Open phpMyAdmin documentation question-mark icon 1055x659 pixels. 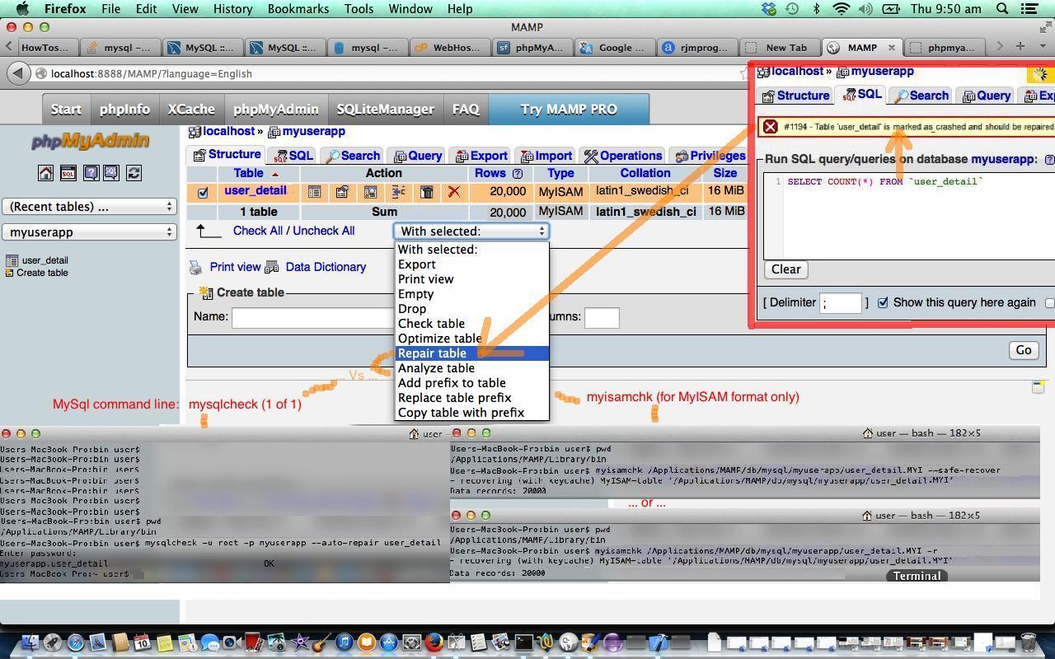click(x=90, y=173)
